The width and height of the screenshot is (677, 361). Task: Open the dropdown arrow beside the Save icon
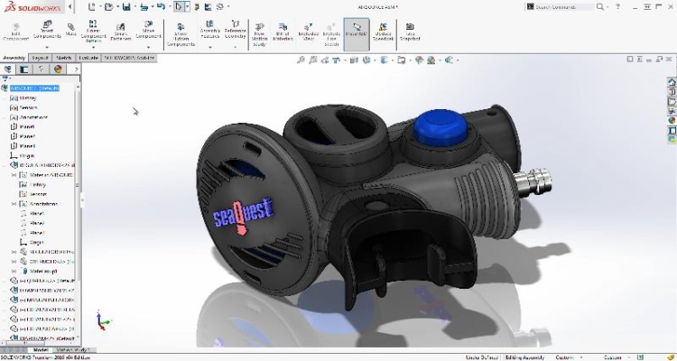coord(134,7)
